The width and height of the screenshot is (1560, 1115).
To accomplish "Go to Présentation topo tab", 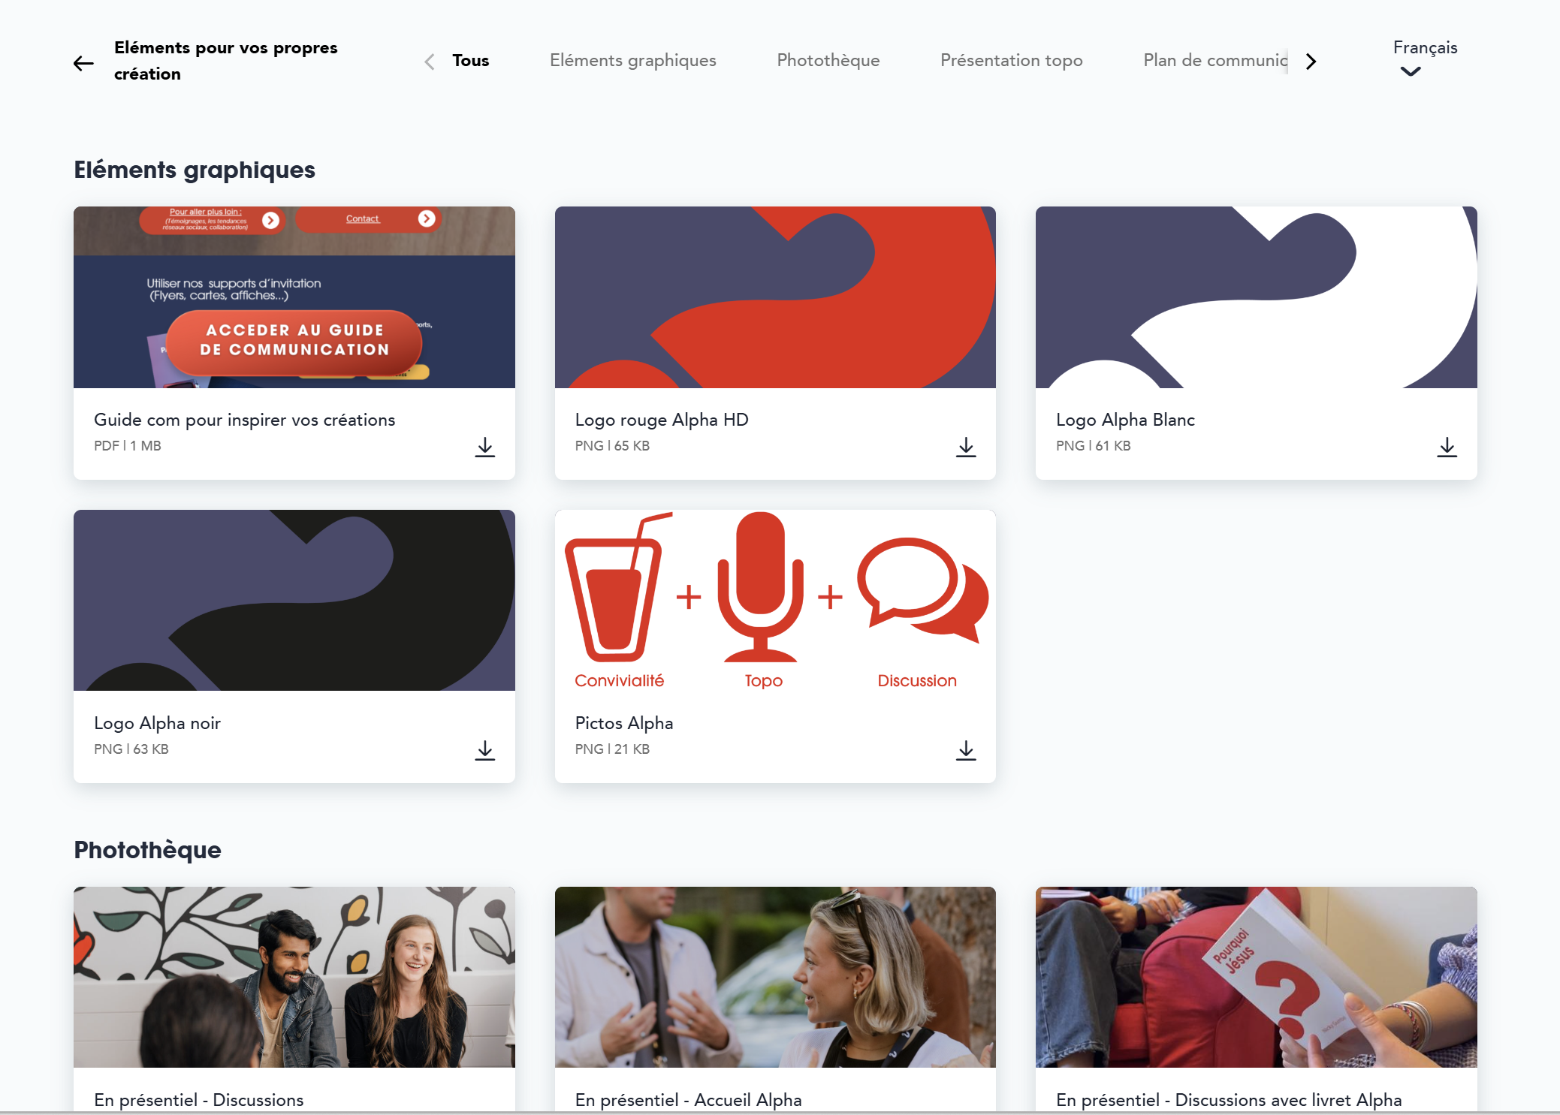I will coord(1011,61).
